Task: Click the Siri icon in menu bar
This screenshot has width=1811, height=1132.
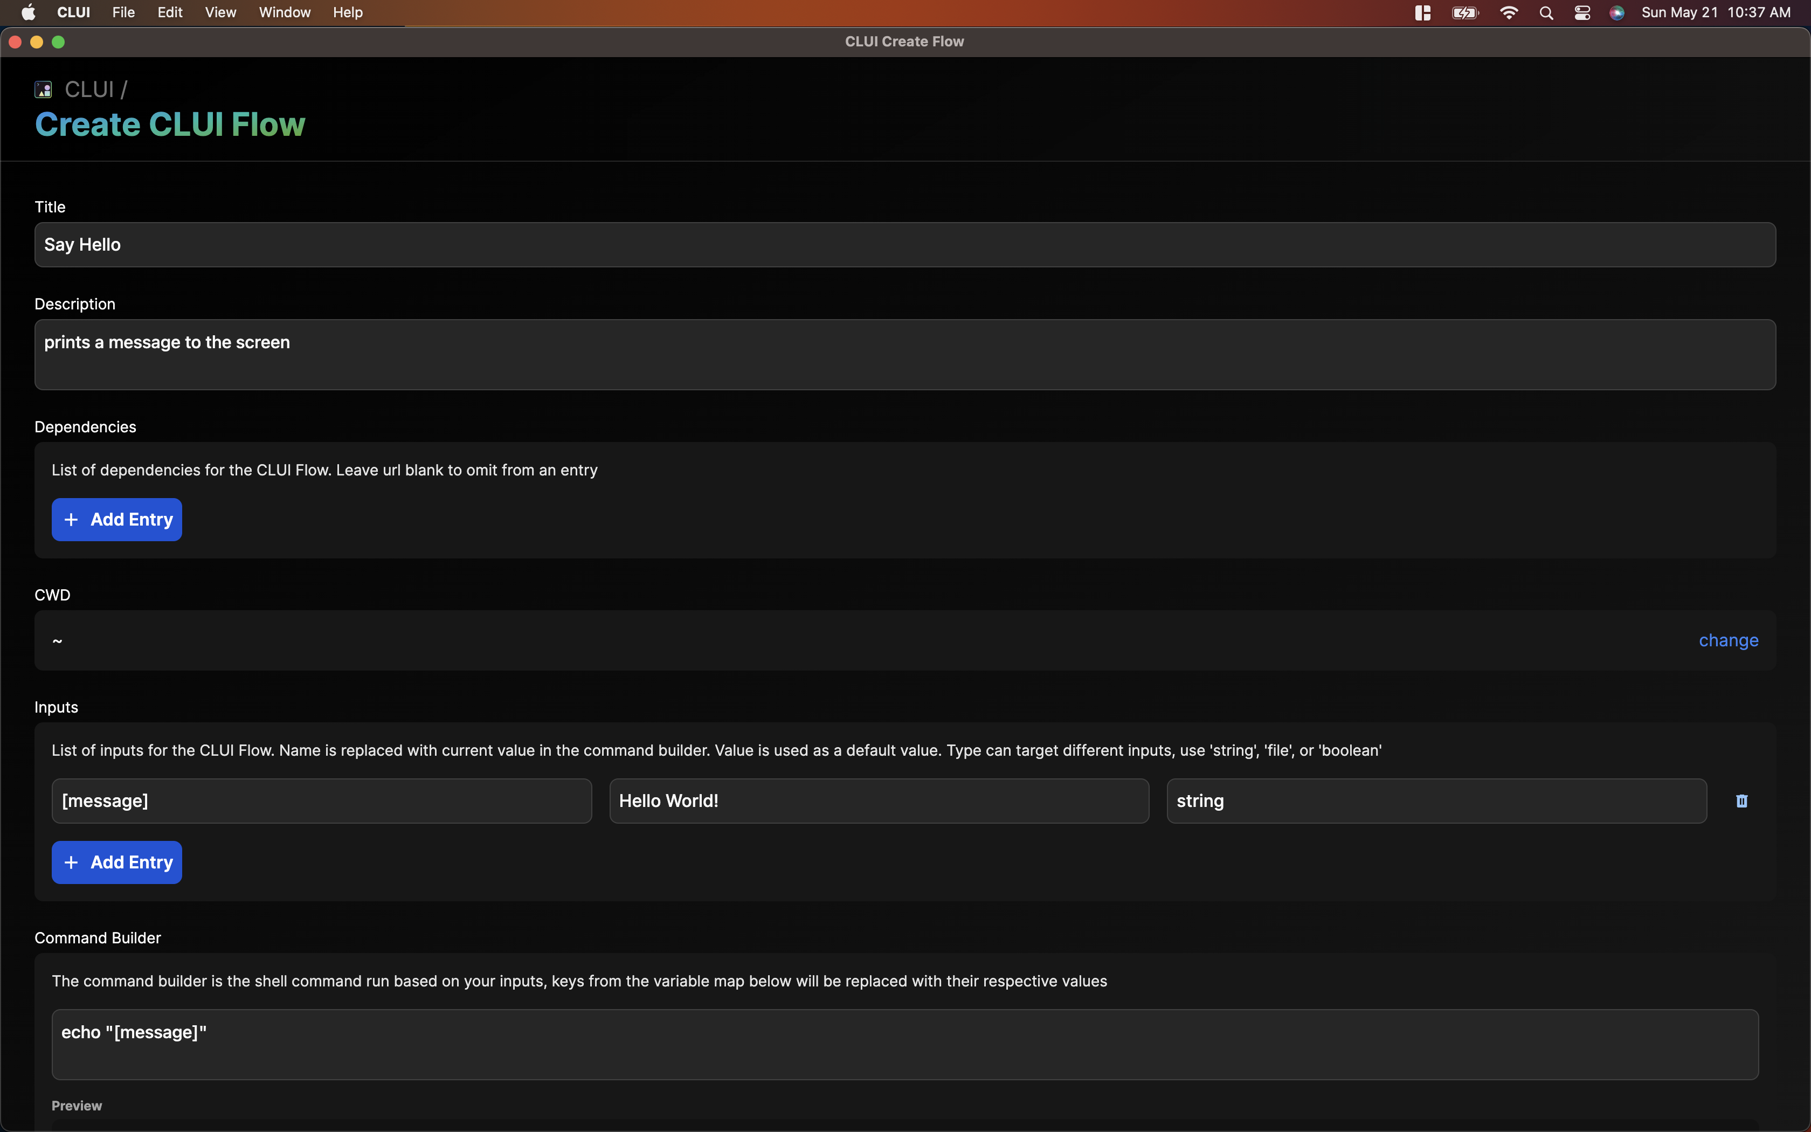Action: tap(1616, 13)
